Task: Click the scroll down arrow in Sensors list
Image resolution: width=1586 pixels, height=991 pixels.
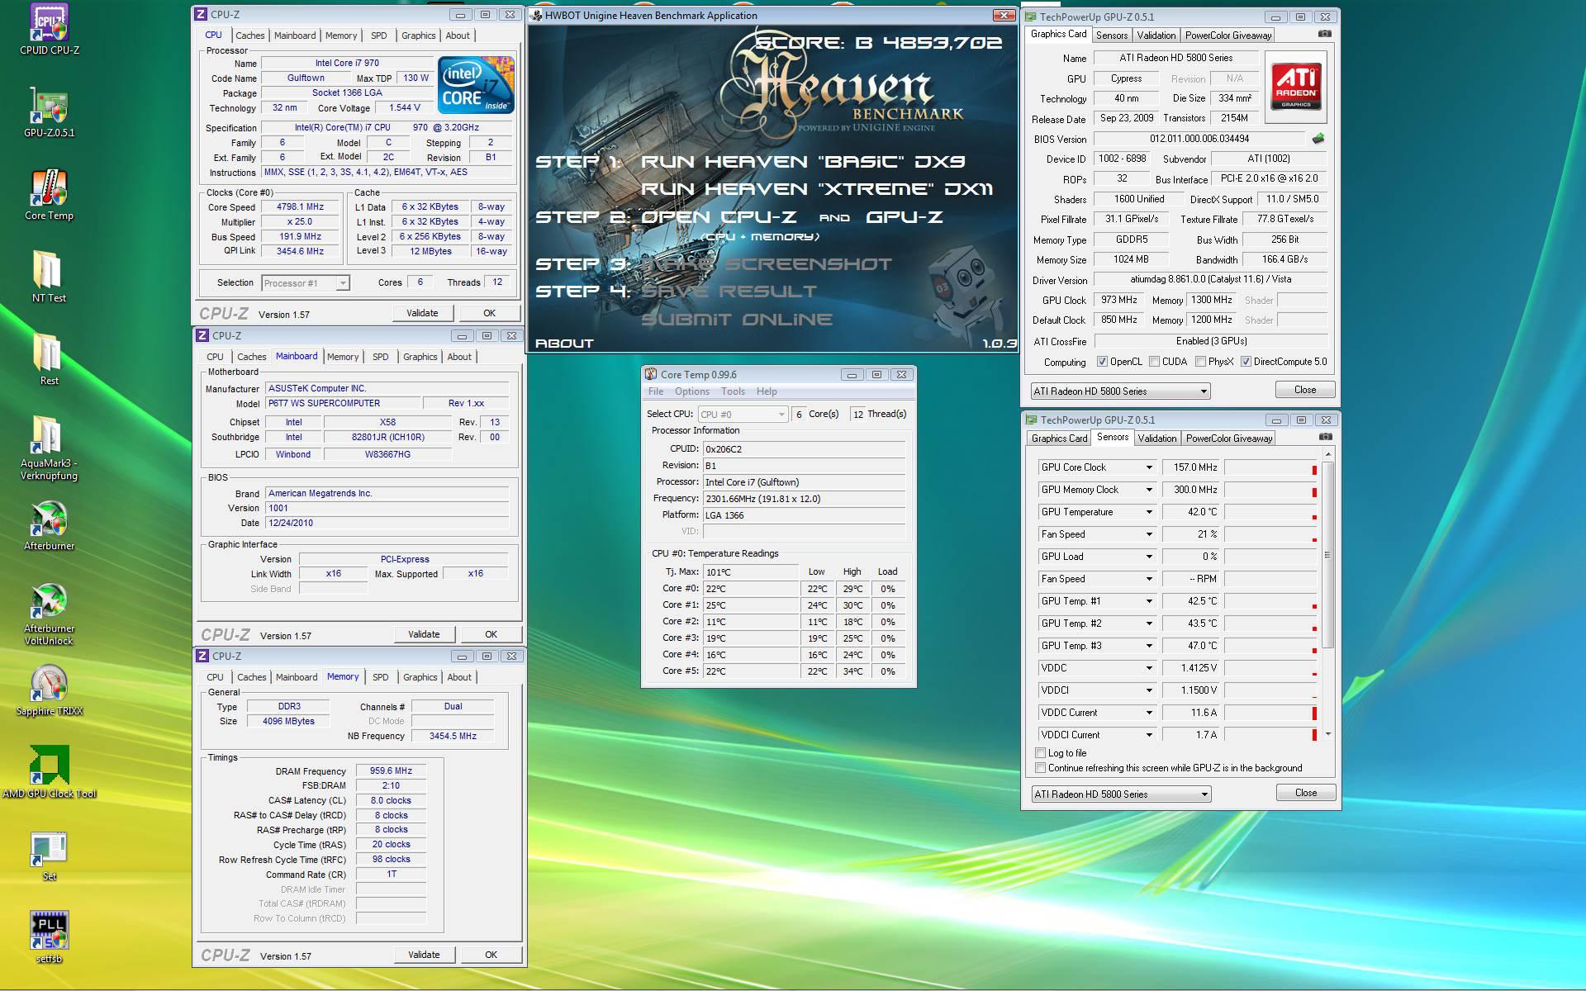Action: [1327, 733]
